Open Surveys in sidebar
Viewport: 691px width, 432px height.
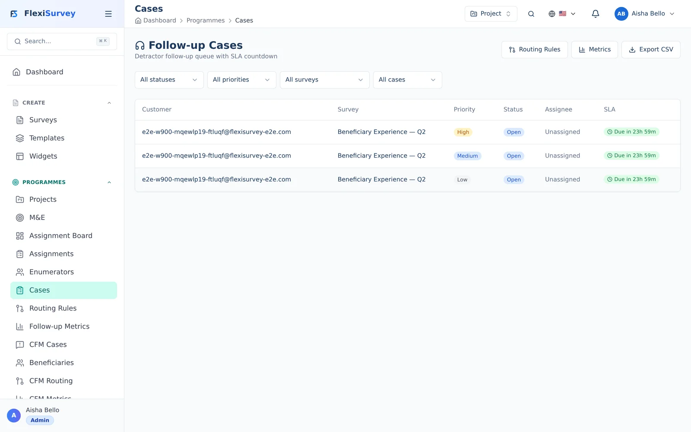coord(64,120)
